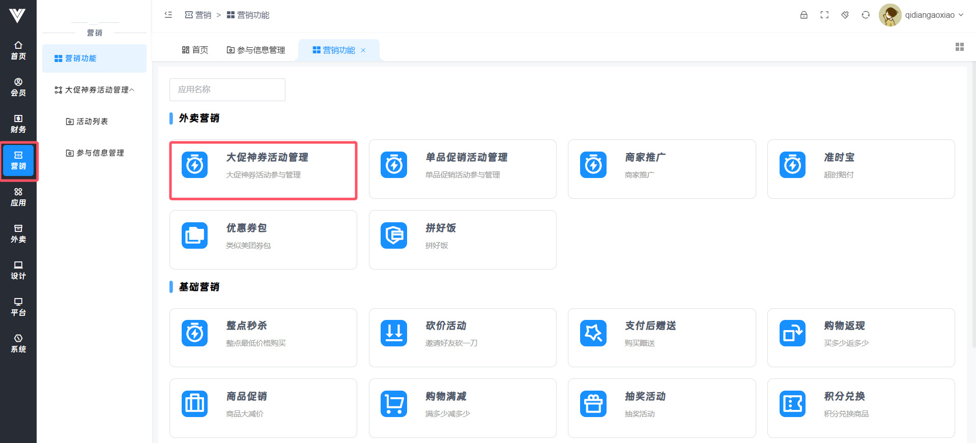This screenshot has height=443, width=976.
Task: Open the 会员 section in left sidebar
Action: pyautogui.click(x=18, y=87)
